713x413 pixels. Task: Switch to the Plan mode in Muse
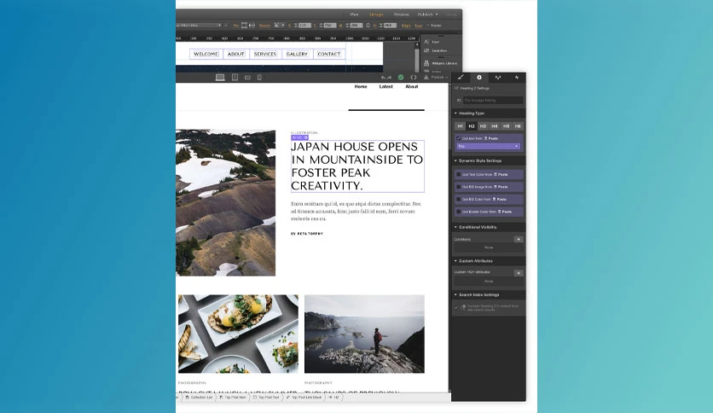[x=354, y=15]
